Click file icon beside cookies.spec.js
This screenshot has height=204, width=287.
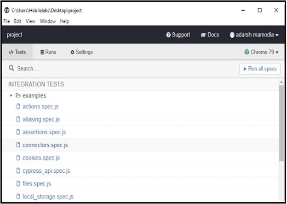click(x=18, y=157)
